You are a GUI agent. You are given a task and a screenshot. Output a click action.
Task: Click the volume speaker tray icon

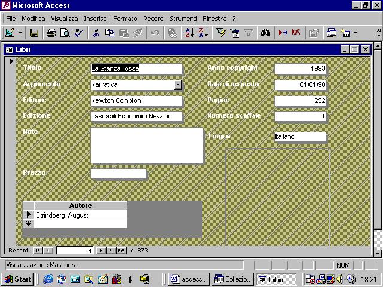(x=339, y=279)
